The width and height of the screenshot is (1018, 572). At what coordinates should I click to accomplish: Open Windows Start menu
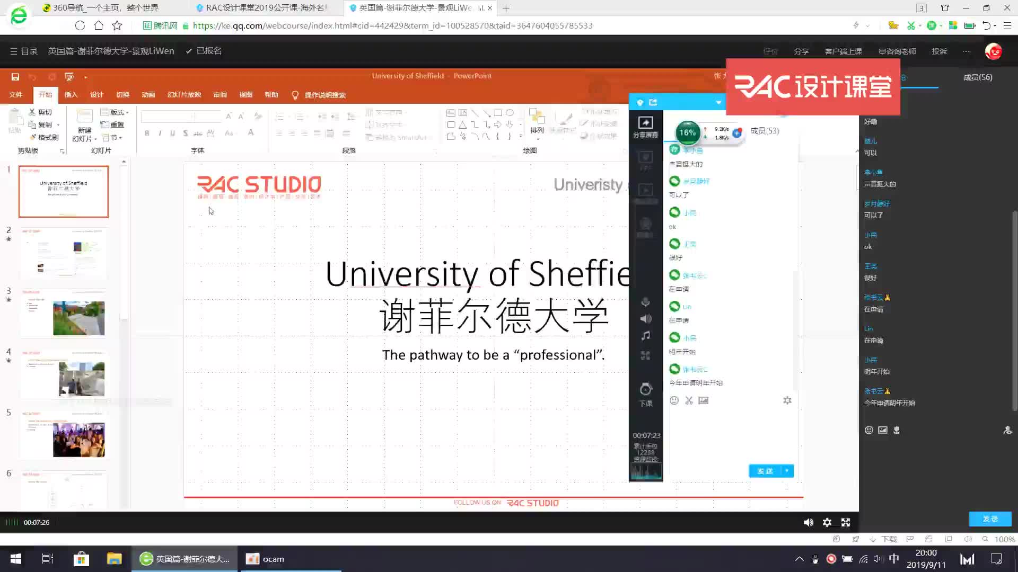tap(16, 559)
